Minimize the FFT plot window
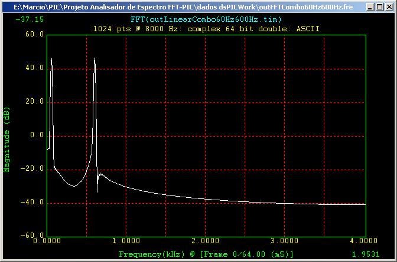Viewport: 397px width, 262px height. pos(370,7)
